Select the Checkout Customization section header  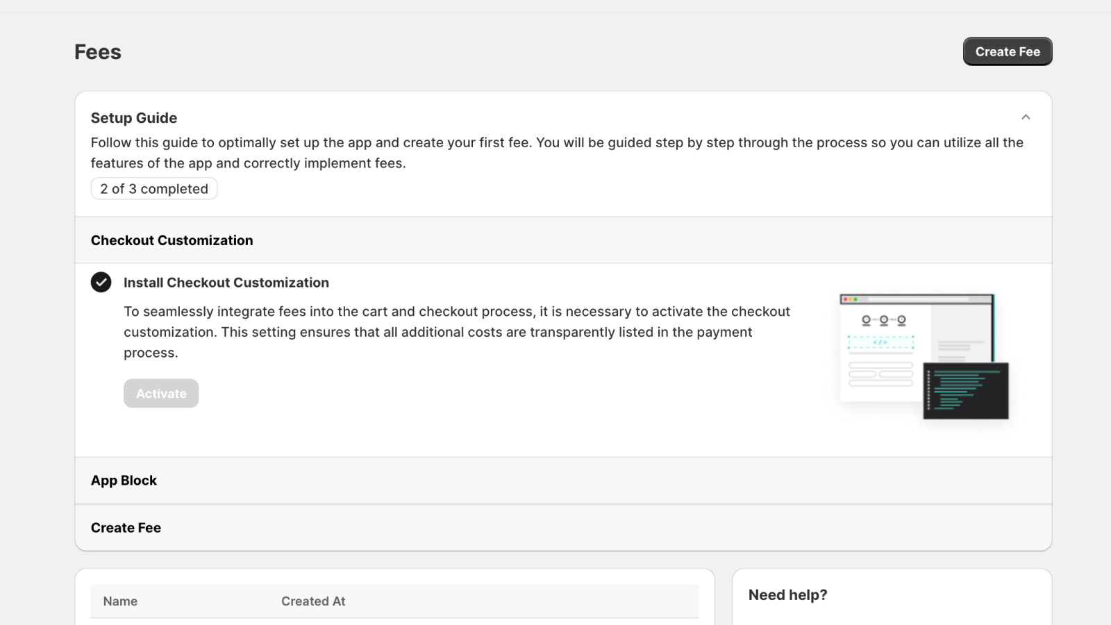[x=172, y=240]
